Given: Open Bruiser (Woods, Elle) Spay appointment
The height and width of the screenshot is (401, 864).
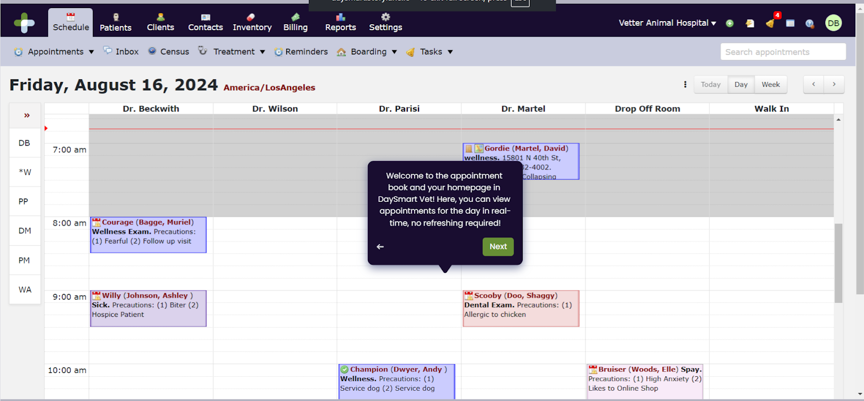Looking at the screenshot, I should 645,382.
